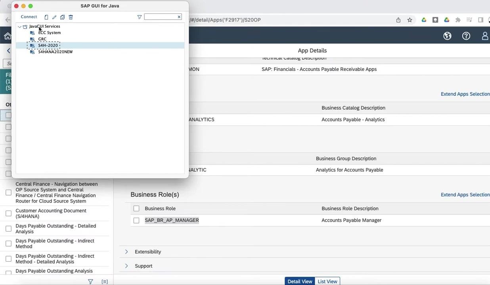Expand the Extensibility section
Screen dimensions: 490x285
(x=126, y=252)
